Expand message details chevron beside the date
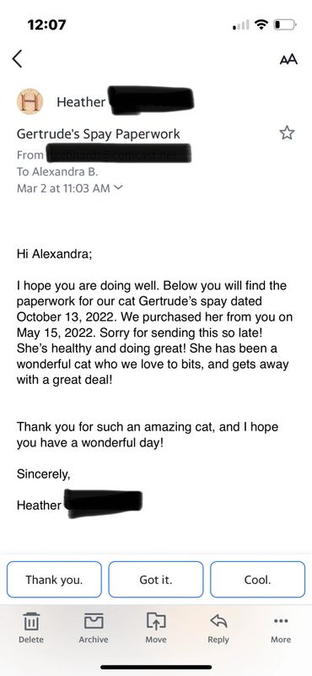Image resolution: width=312 pixels, height=676 pixels. point(119,188)
